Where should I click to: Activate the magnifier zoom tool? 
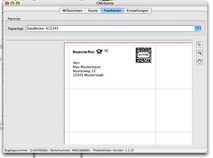[x=199, y=53]
